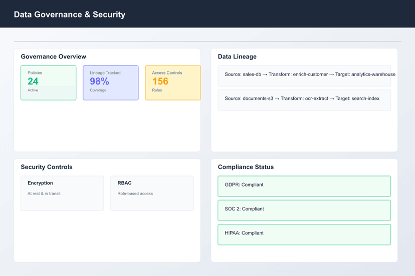
Task: Open the Policies 24 Active card
Action: [x=49, y=82]
